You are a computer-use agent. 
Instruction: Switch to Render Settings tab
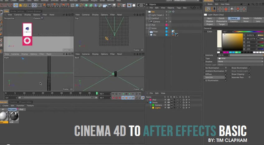click(x=17, y=11)
